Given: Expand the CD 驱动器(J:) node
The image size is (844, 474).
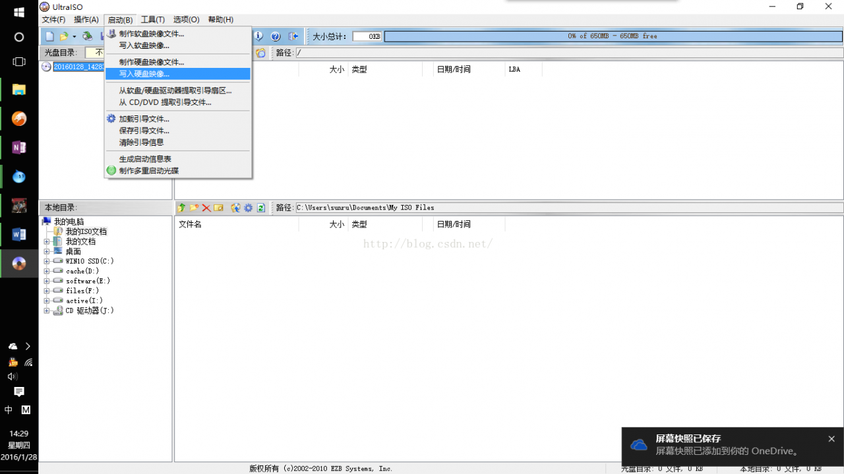Looking at the screenshot, I should (x=47, y=311).
